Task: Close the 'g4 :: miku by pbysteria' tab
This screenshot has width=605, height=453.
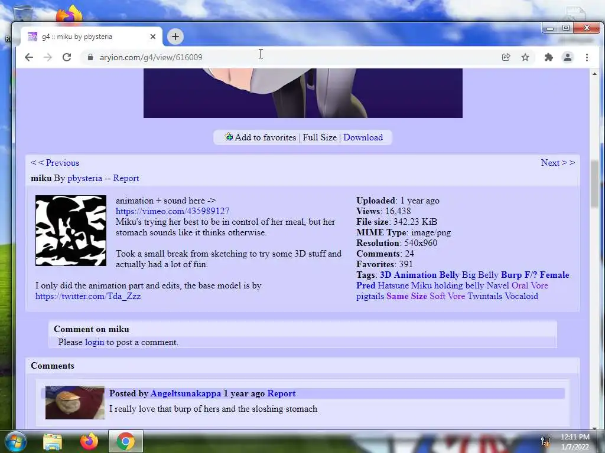Action: (153, 37)
